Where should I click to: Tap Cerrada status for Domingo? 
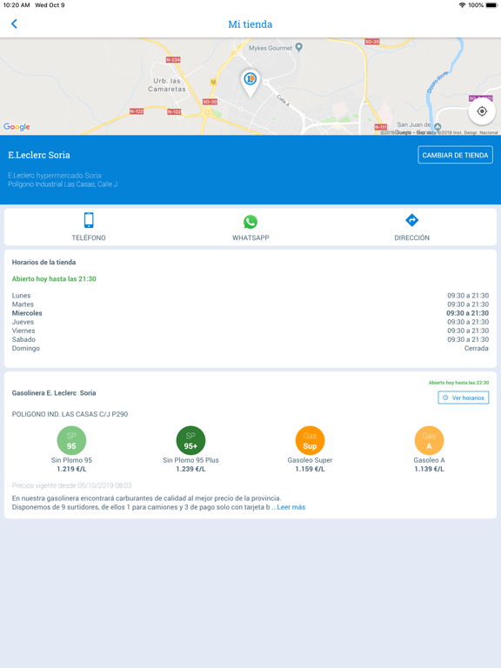coord(477,348)
